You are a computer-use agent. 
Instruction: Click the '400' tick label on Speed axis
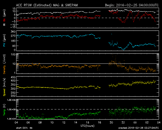pos(13,80)
